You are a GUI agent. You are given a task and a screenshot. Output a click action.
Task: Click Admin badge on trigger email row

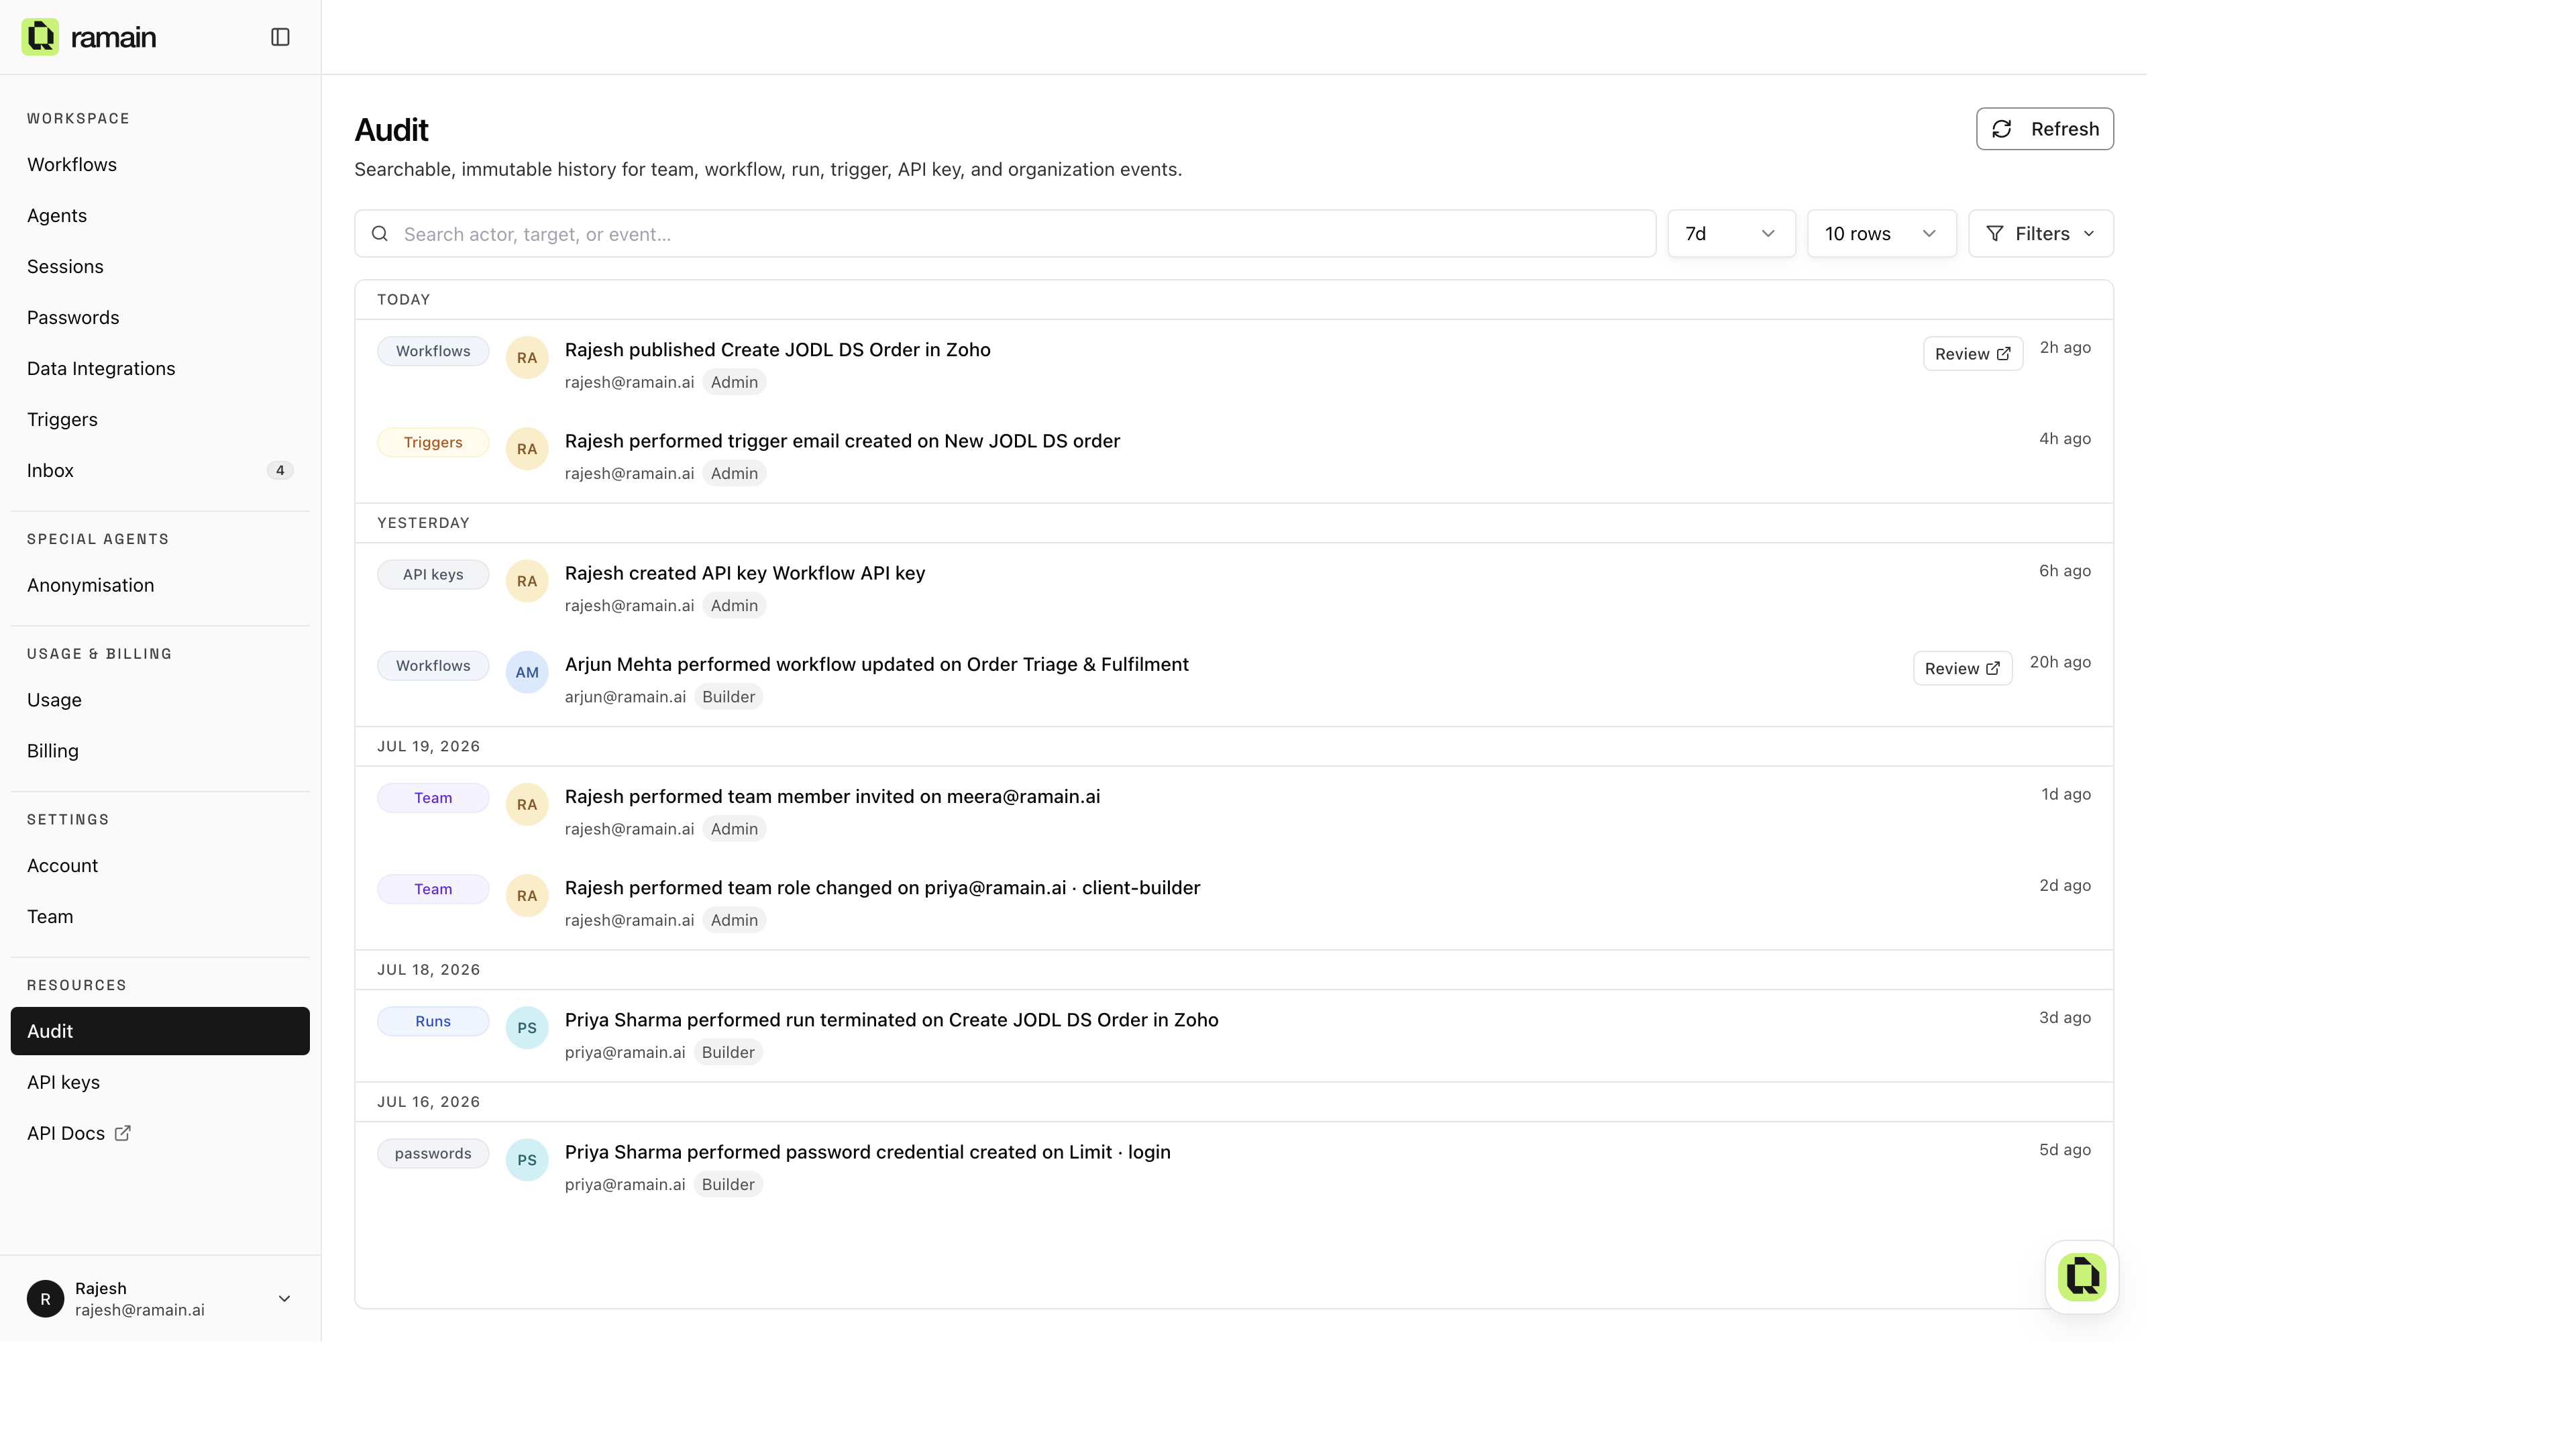tap(734, 474)
